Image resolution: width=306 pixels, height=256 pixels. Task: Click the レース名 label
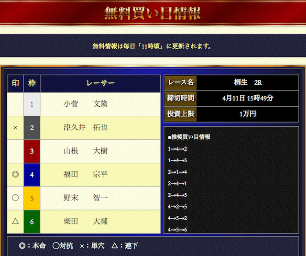point(181,82)
